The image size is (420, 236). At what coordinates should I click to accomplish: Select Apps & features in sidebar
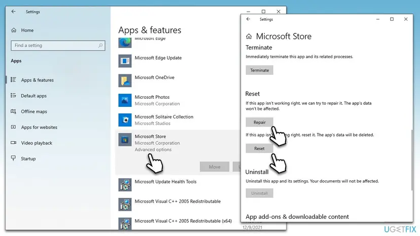37,80
